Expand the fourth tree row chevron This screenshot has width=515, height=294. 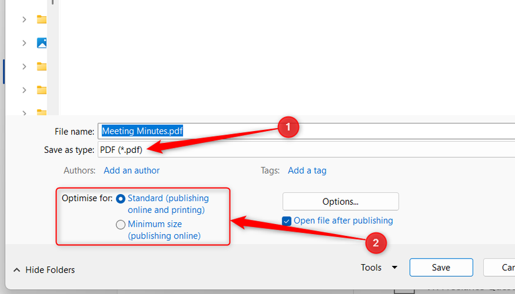point(24,90)
